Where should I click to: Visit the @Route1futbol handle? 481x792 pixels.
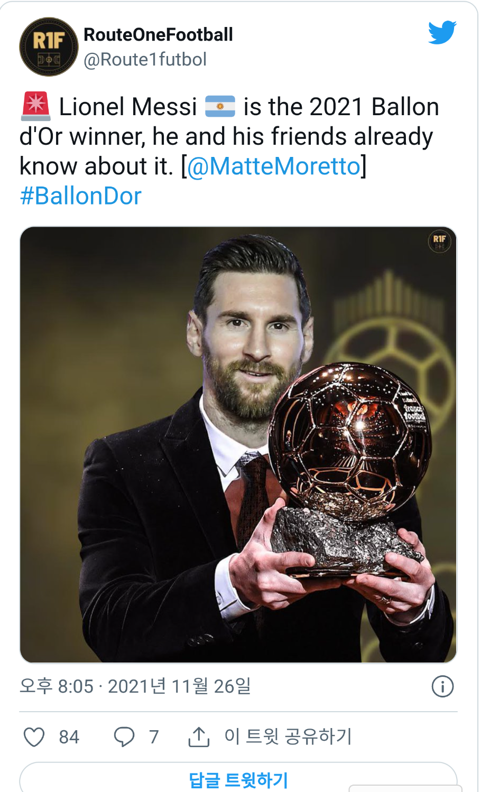point(145,60)
